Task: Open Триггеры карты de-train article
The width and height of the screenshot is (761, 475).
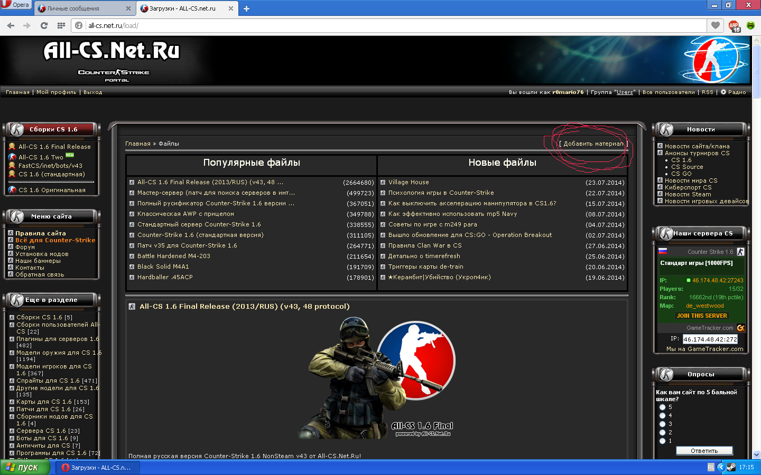Action: click(425, 267)
